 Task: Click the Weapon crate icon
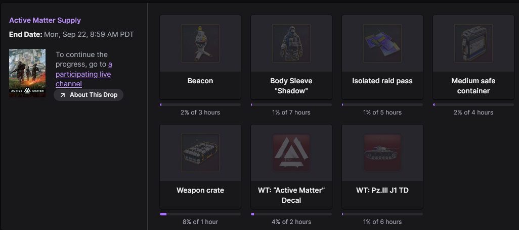point(200,153)
